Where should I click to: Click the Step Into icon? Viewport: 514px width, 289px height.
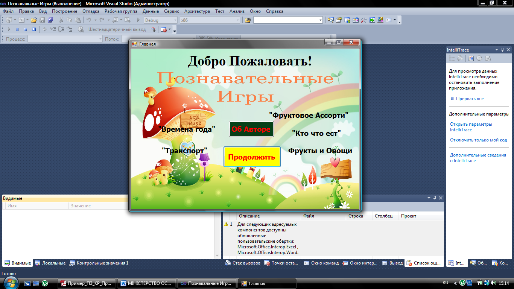pos(53,29)
